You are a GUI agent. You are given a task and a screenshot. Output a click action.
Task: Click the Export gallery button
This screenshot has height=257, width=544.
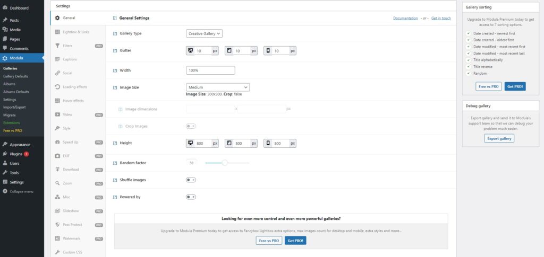[499, 138]
